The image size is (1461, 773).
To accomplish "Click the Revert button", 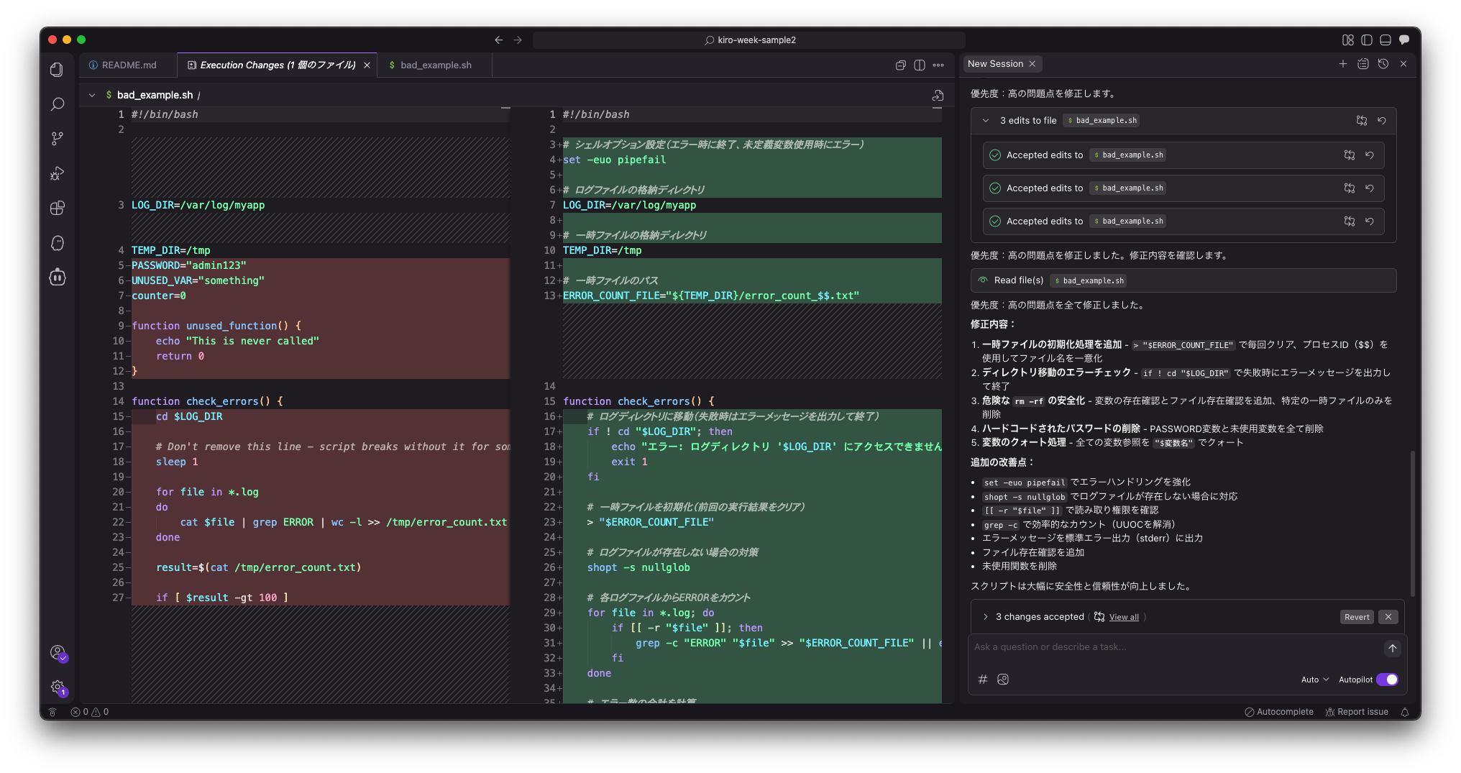I will click(1357, 617).
